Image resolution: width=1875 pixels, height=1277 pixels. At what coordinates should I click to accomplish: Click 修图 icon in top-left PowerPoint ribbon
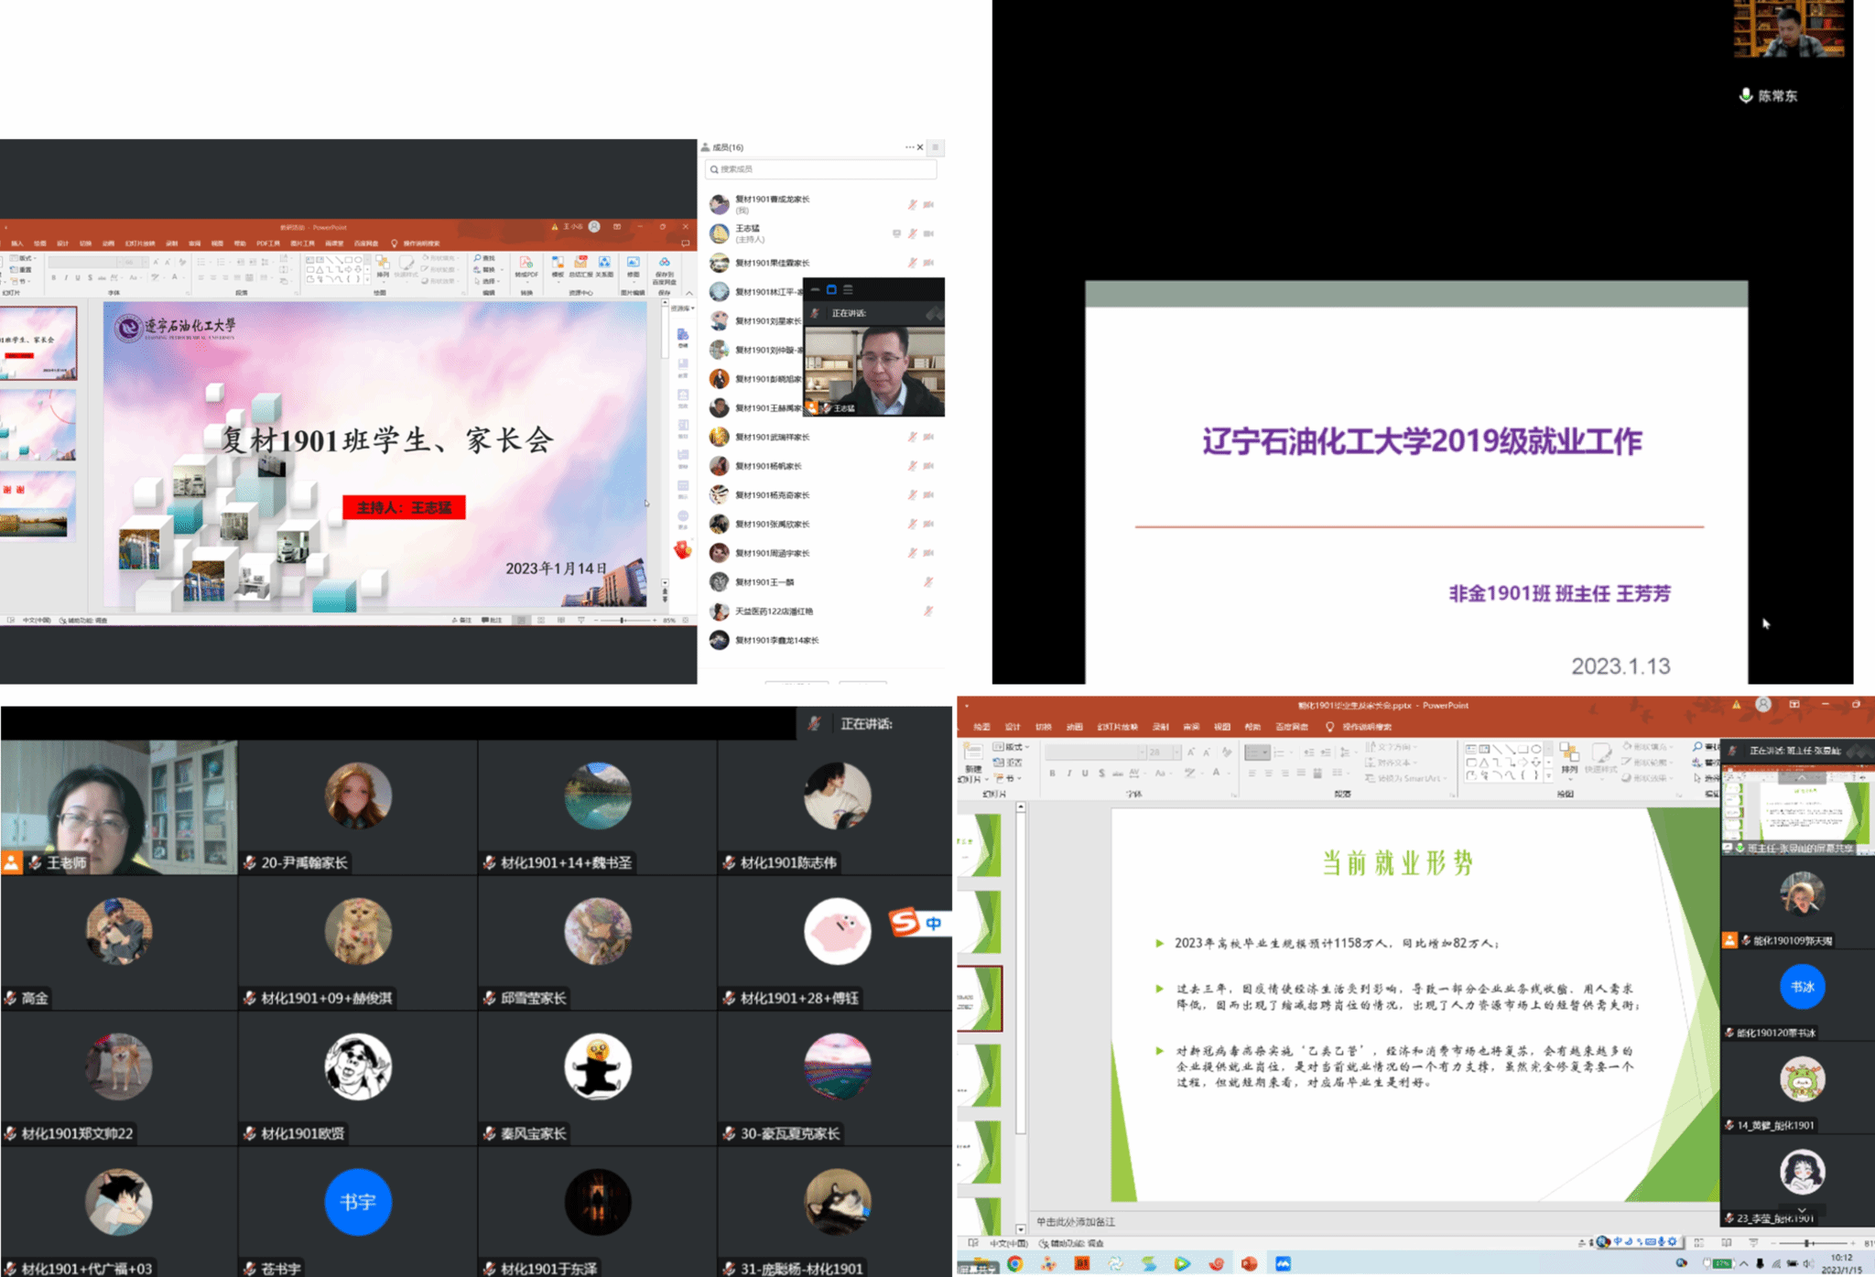633,266
